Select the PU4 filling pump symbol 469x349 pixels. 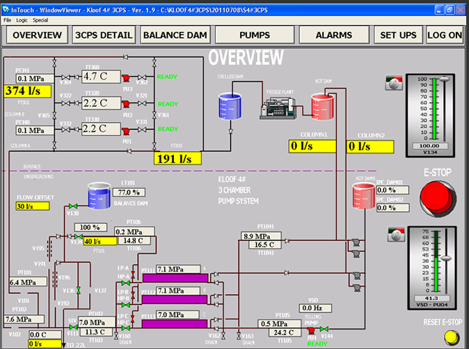311,330
